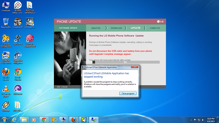219x123 pixels.
Task: Select the DOWNLOAD step in Phone Update
Action: point(116,28)
